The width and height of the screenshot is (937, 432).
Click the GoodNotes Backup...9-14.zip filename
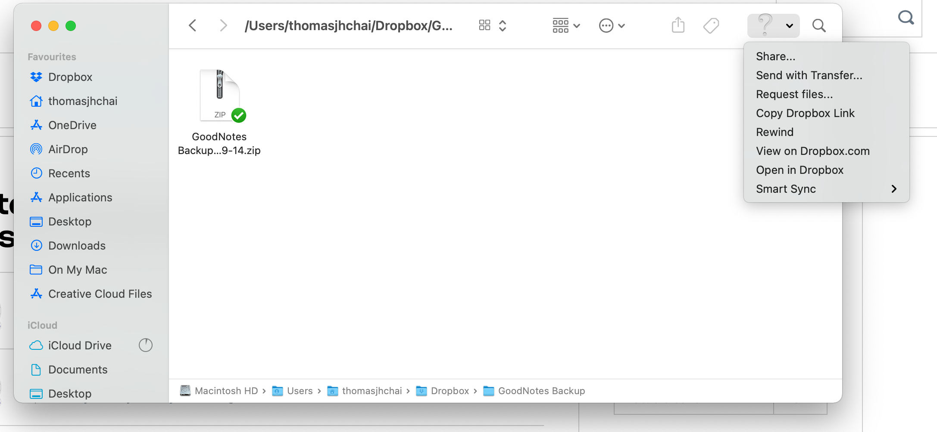pyautogui.click(x=219, y=144)
